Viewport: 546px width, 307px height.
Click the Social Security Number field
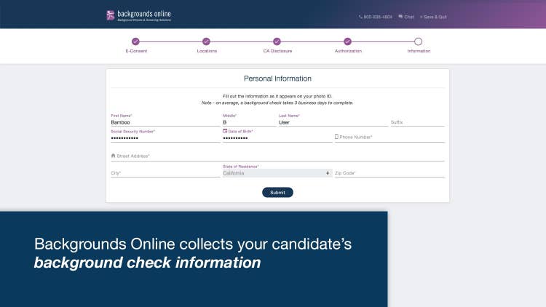tap(165, 138)
